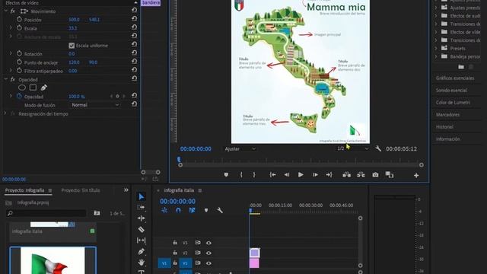This screenshot has height=274, width=487.
Task: Open the Gráficos esenciales panel
Action: pos(455,78)
